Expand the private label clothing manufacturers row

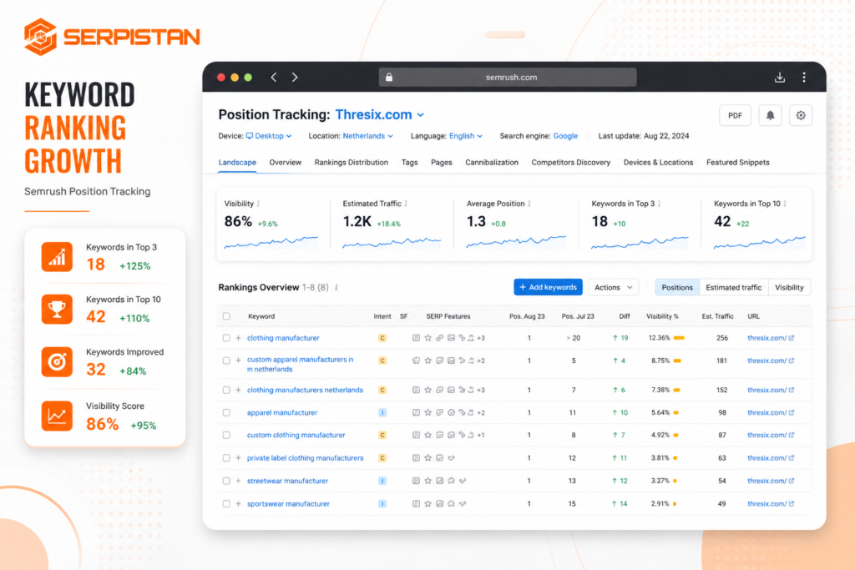tap(238, 457)
